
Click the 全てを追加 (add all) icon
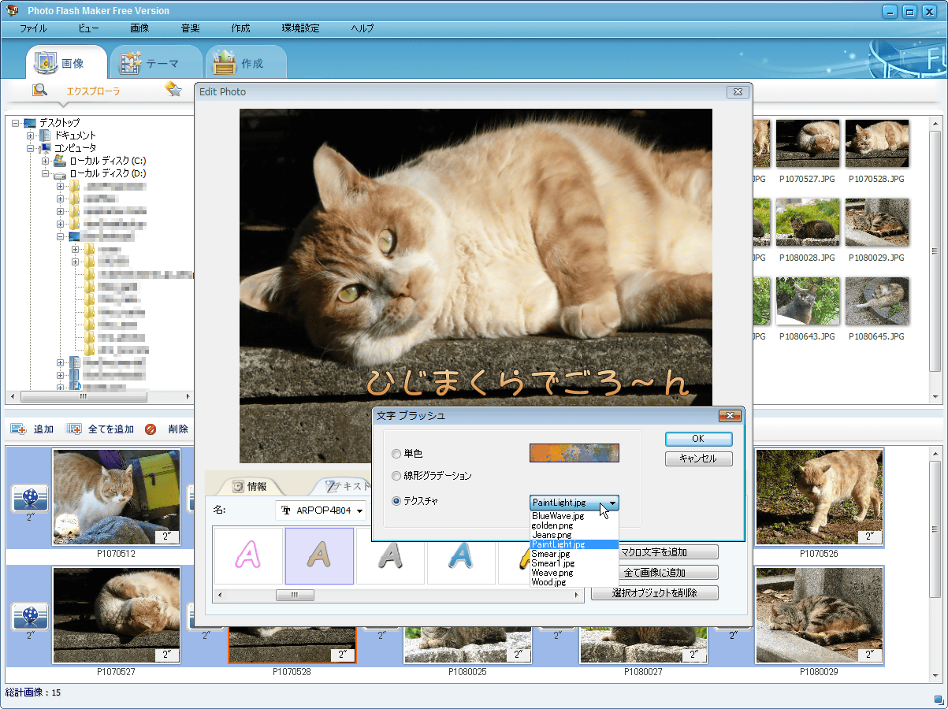tap(74, 429)
